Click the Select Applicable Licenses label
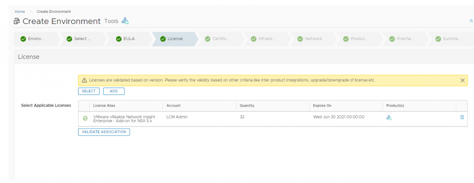This screenshot has width=474, height=183. pos(46,106)
